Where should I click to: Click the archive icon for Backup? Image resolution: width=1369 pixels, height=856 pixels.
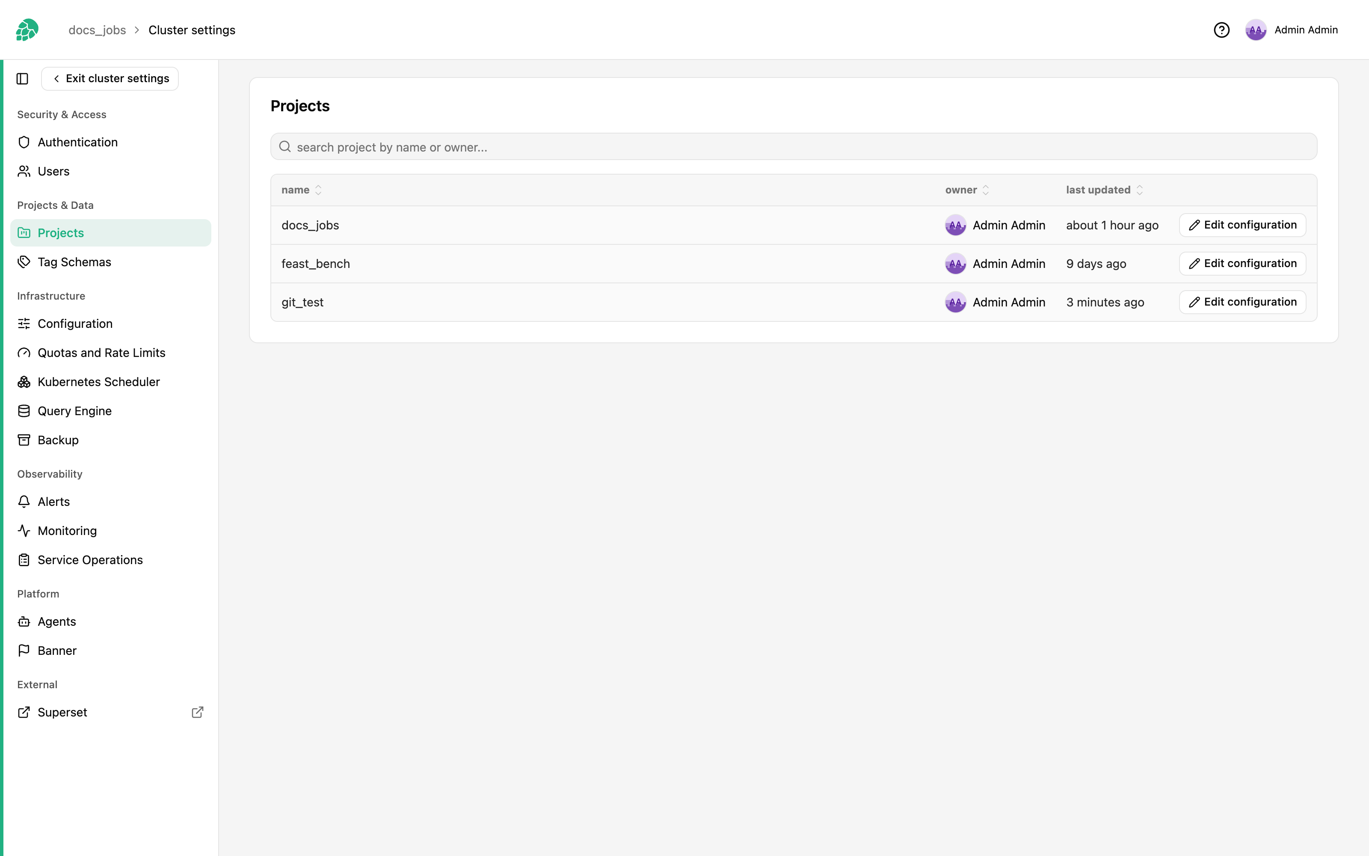coord(24,440)
